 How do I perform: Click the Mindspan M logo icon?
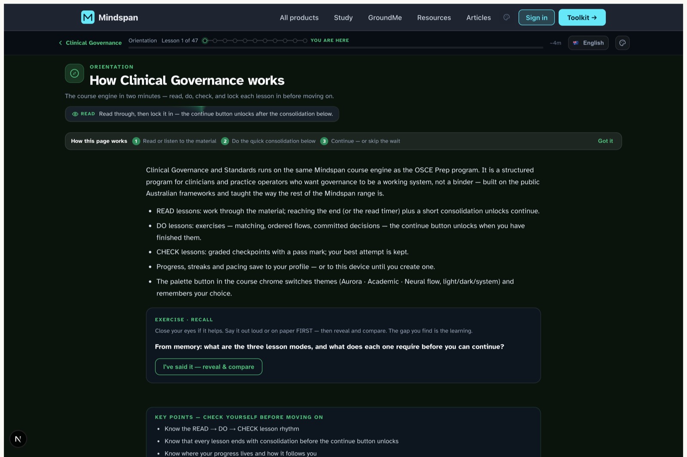[88, 17]
